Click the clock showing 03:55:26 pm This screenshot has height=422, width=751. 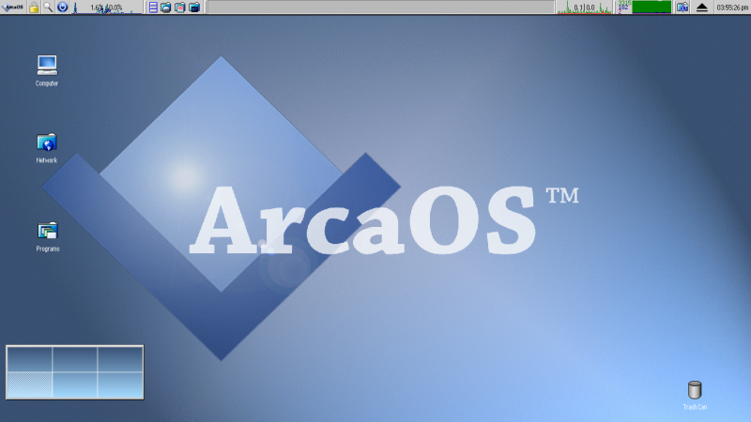click(731, 8)
